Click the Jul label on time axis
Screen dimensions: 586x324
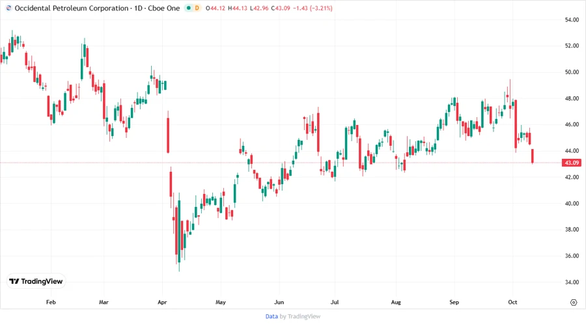click(x=335, y=302)
